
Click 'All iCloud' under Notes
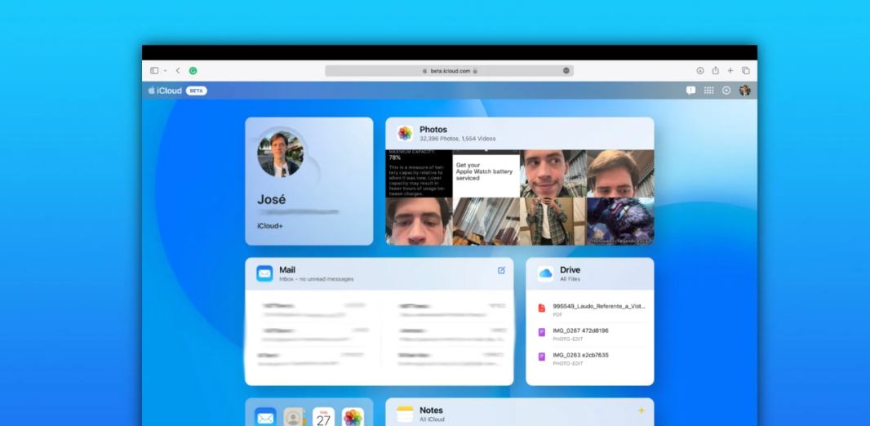pos(433,419)
